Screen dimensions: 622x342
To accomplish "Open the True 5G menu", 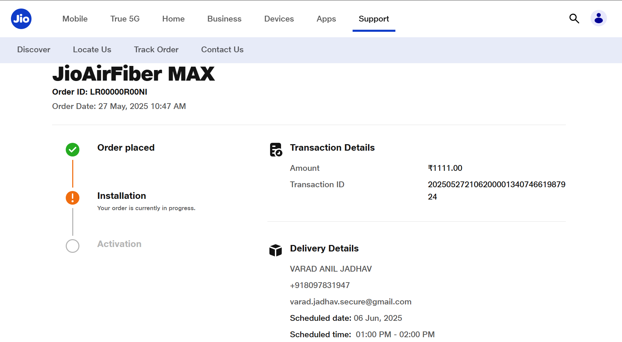I will coord(125,19).
